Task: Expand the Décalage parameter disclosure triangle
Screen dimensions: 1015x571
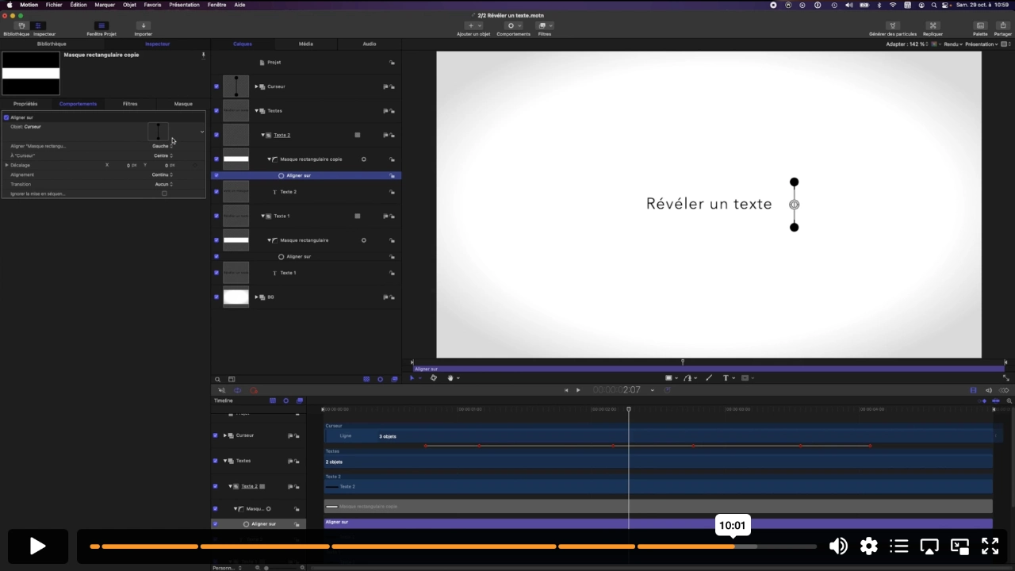Action: [x=7, y=165]
